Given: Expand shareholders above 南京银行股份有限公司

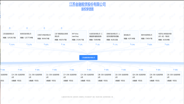Looking at the screenshot, I should (27, 28).
